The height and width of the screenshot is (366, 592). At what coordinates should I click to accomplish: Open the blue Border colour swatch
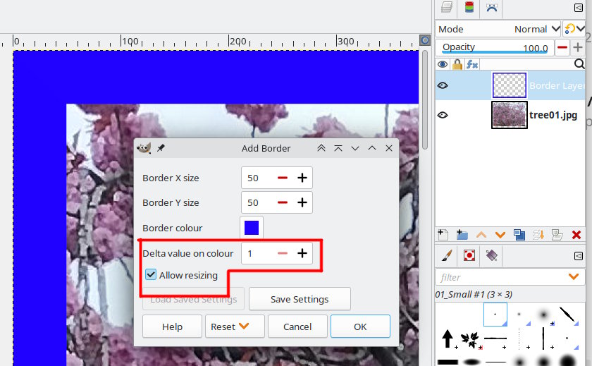(252, 228)
